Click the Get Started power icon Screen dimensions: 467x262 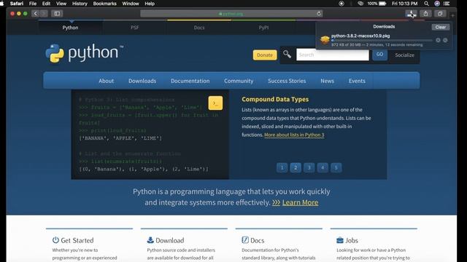click(x=55, y=240)
